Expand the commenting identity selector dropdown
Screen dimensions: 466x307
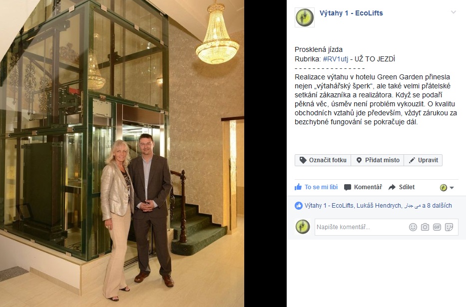[x=447, y=188]
